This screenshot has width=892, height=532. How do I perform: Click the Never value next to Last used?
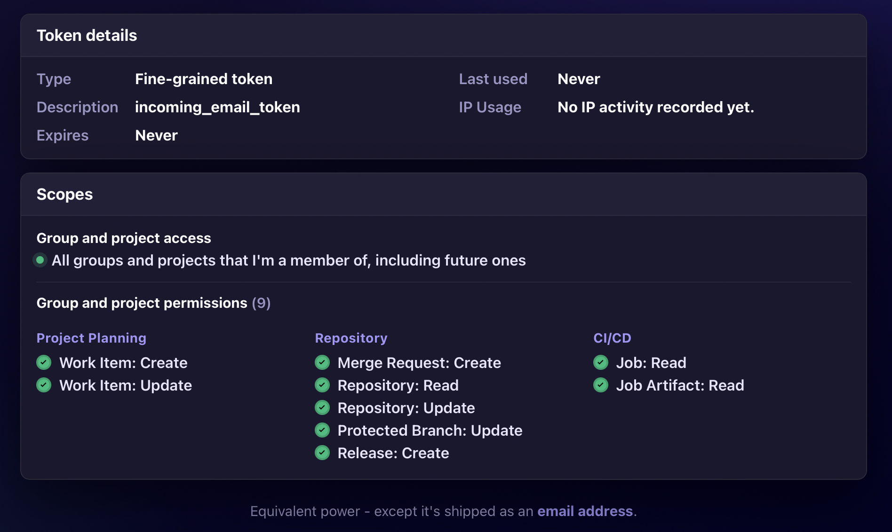579,79
